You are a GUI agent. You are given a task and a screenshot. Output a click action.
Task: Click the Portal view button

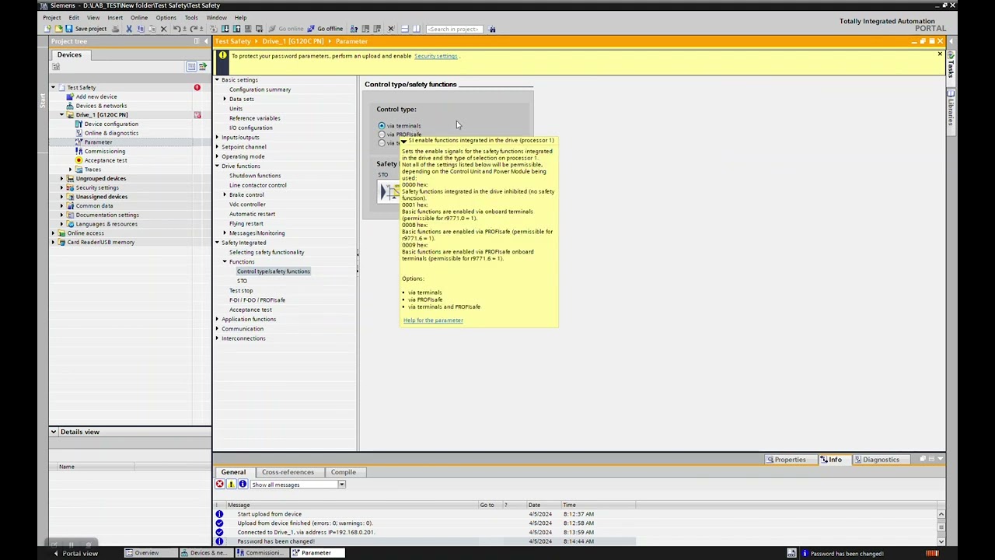click(75, 553)
